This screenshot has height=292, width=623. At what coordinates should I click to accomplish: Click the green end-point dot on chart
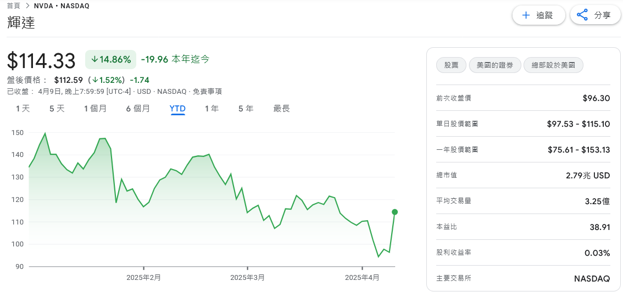pos(394,212)
